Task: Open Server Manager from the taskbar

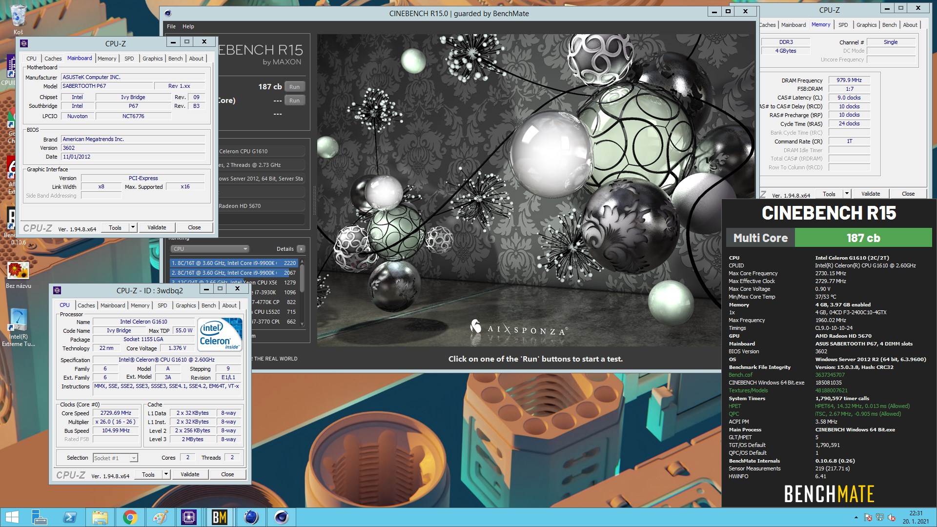Action: (39, 517)
